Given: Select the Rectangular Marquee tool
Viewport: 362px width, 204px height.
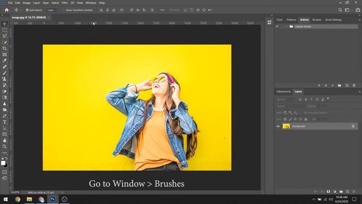Looking at the screenshot, I should [x=5, y=30].
